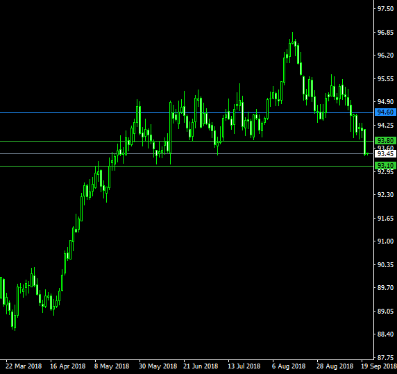The height and width of the screenshot is (374, 397).
Task: Click the blue 94.60 price label
Action: pyautogui.click(x=385, y=112)
